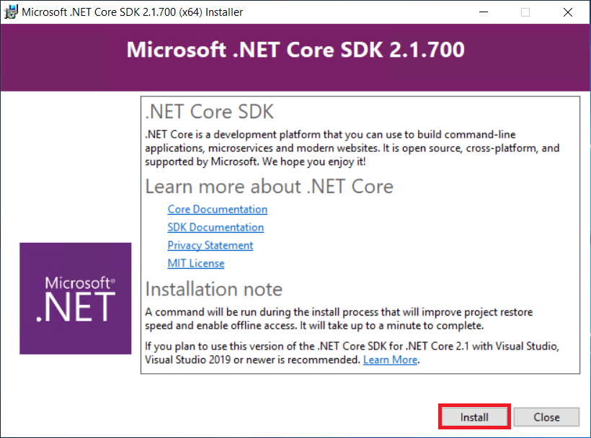Follow the Learn More link

[x=390, y=360]
